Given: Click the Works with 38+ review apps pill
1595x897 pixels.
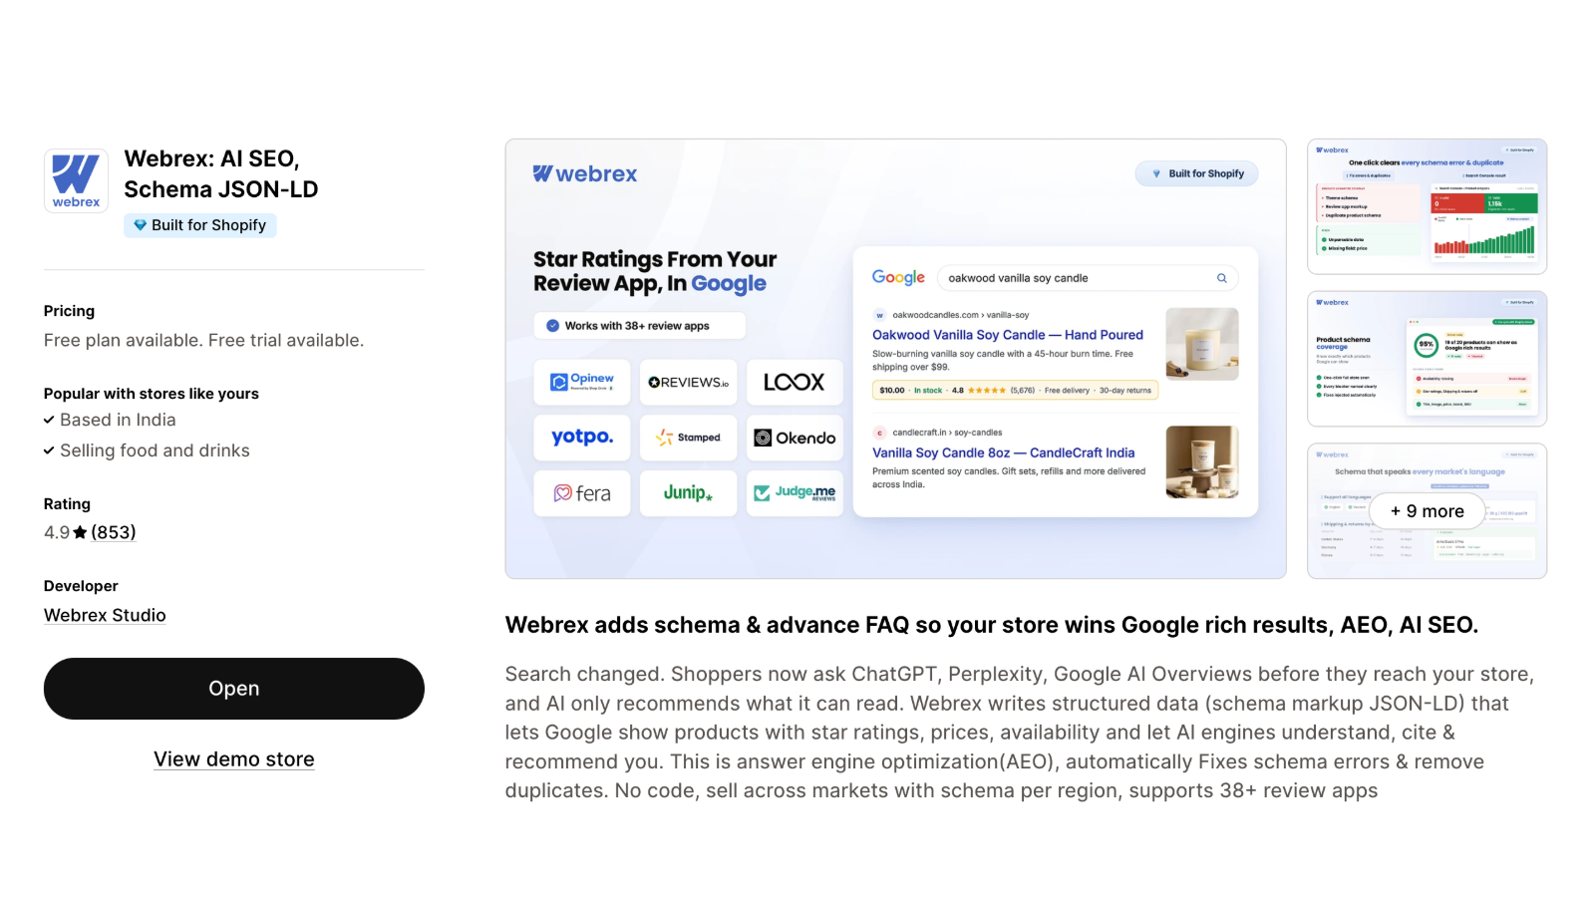Looking at the screenshot, I should (x=639, y=326).
